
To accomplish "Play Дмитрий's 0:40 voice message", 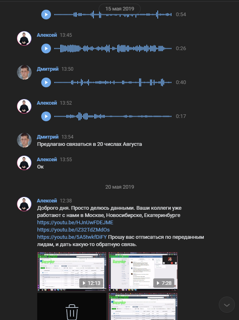I will click(x=46, y=82).
